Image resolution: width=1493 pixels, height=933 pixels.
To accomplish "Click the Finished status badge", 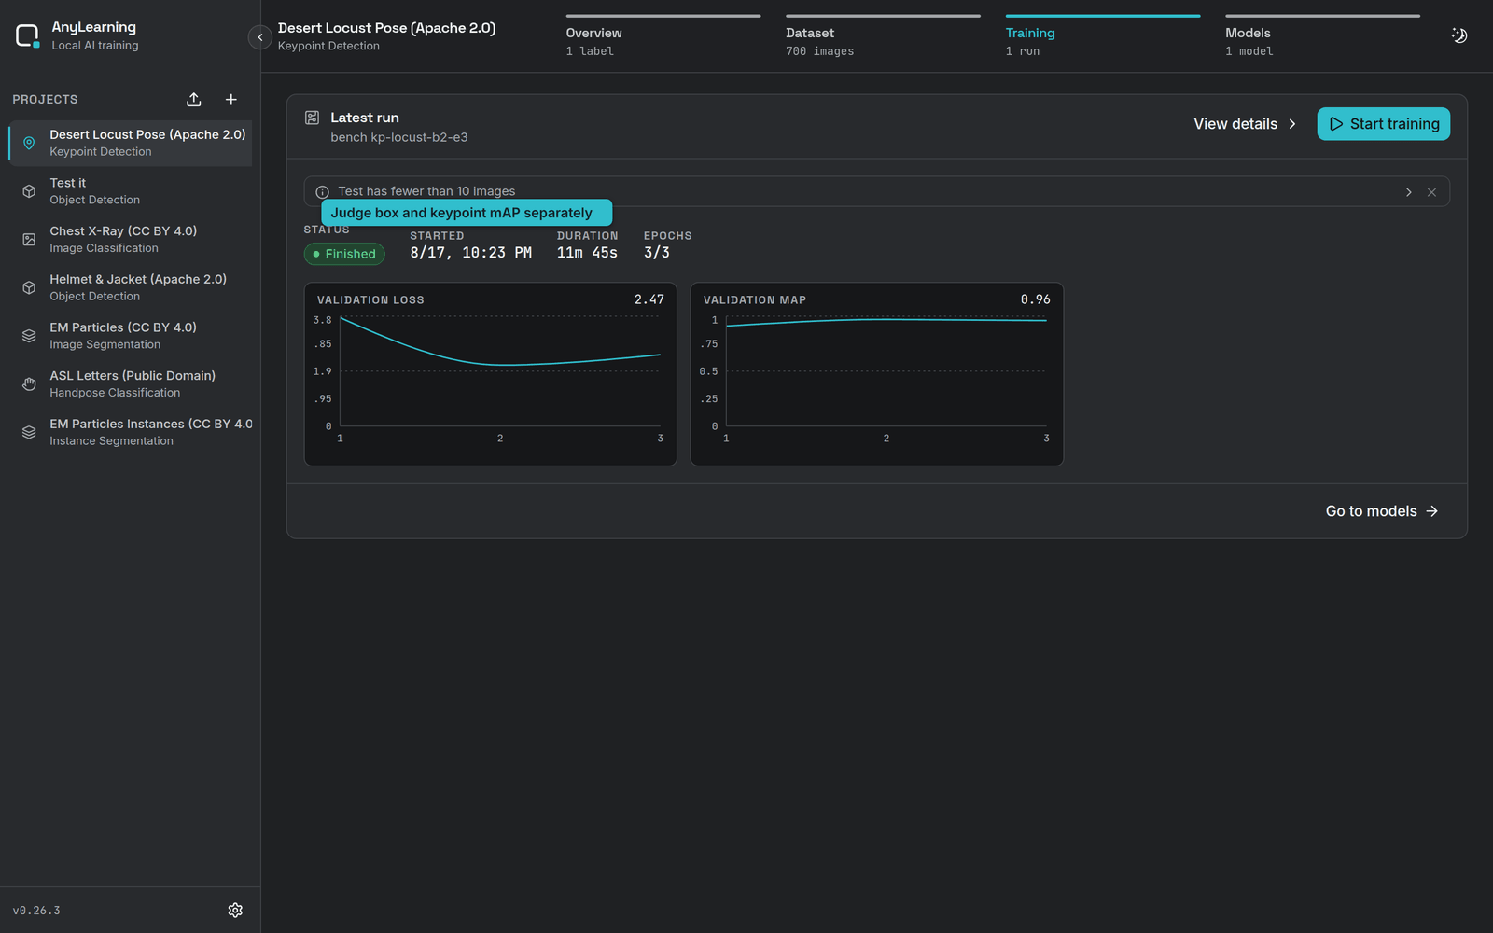I will [x=344, y=254].
